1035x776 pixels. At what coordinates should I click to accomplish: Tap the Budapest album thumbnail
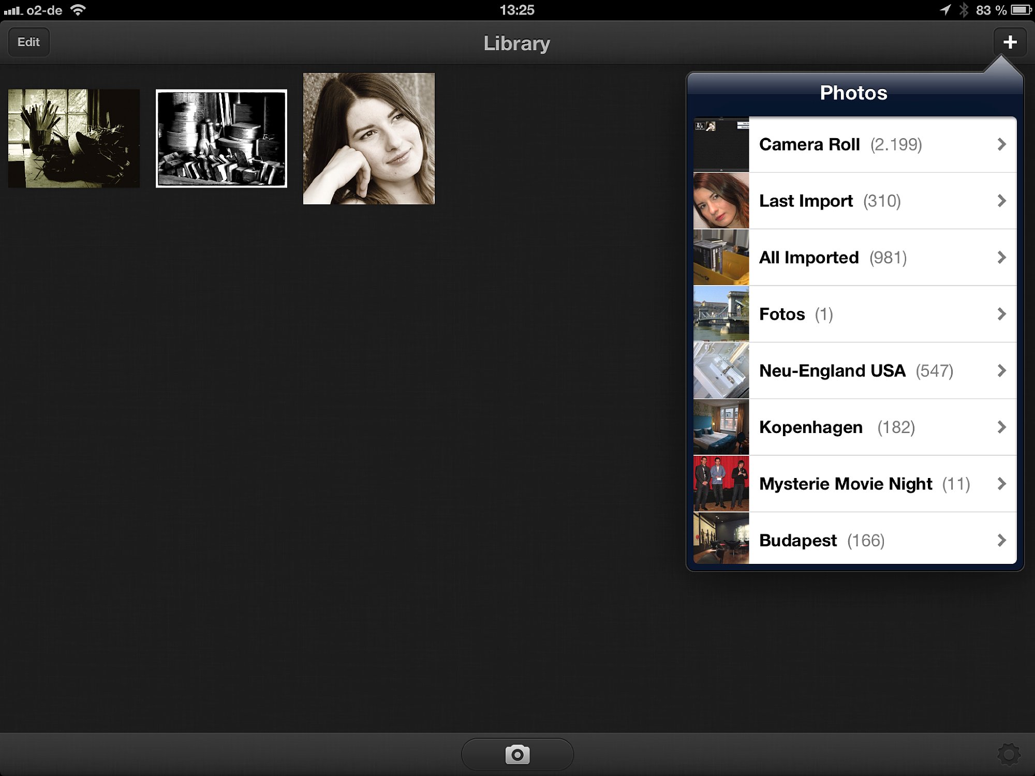pos(721,539)
